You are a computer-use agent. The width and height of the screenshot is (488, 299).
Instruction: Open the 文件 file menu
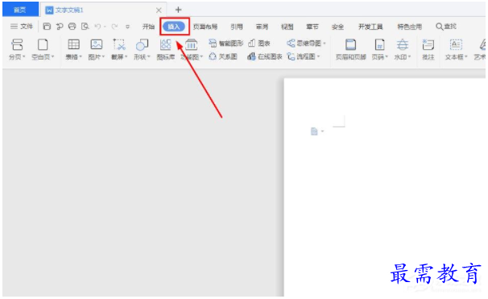coord(22,27)
